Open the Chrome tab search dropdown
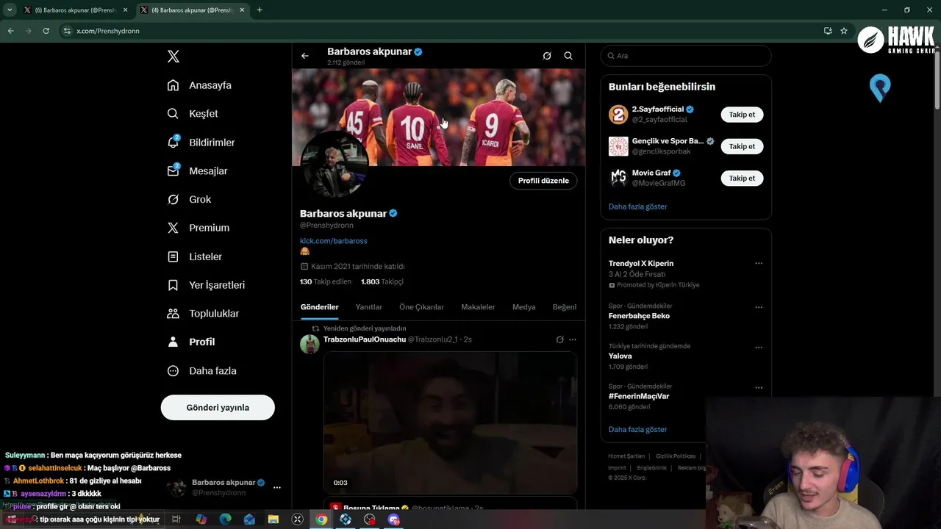This screenshot has height=529, width=941. click(x=10, y=10)
